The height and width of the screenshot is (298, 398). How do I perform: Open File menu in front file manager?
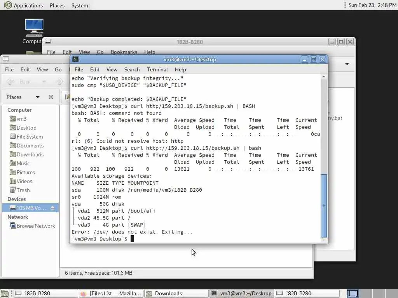(9, 69)
